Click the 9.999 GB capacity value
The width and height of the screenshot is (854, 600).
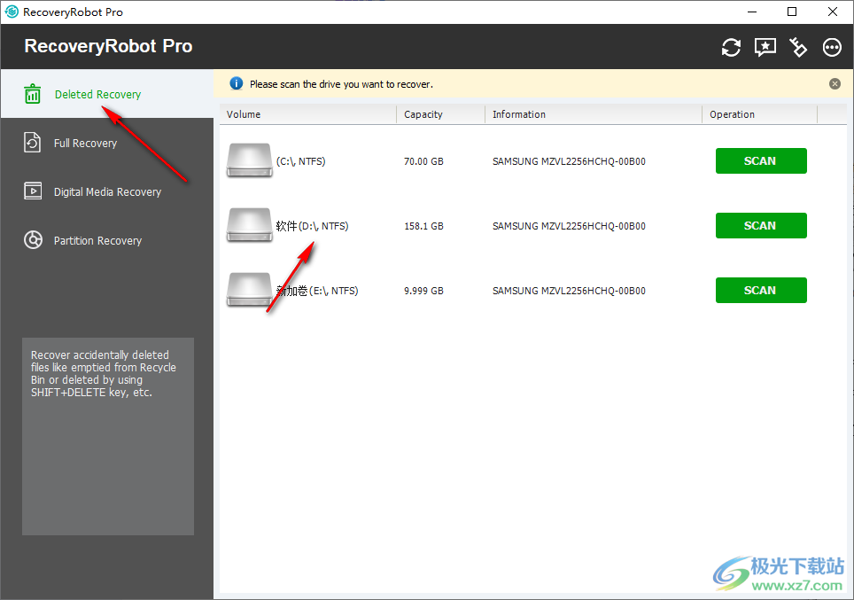point(423,291)
